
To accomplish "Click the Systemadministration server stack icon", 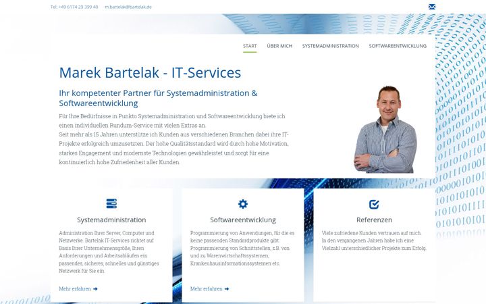I will pos(111,203).
